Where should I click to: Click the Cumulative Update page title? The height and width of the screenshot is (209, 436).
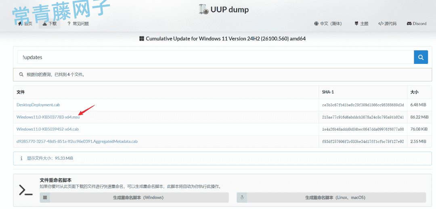(226, 39)
